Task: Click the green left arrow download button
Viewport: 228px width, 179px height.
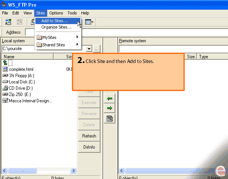Action: [110, 99]
